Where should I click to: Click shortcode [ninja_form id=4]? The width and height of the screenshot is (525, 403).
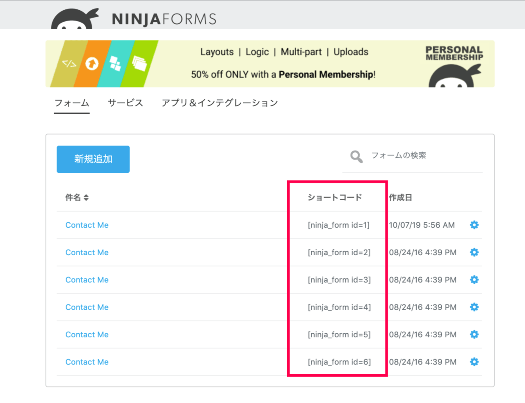tap(339, 307)
